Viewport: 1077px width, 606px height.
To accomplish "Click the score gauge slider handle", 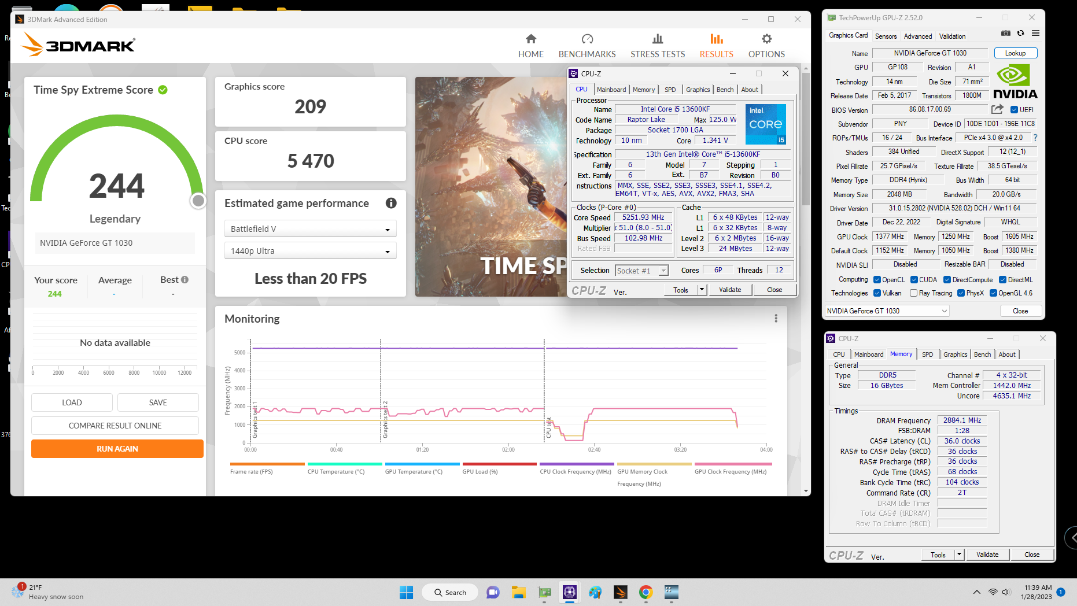I will tap(198, 201).
